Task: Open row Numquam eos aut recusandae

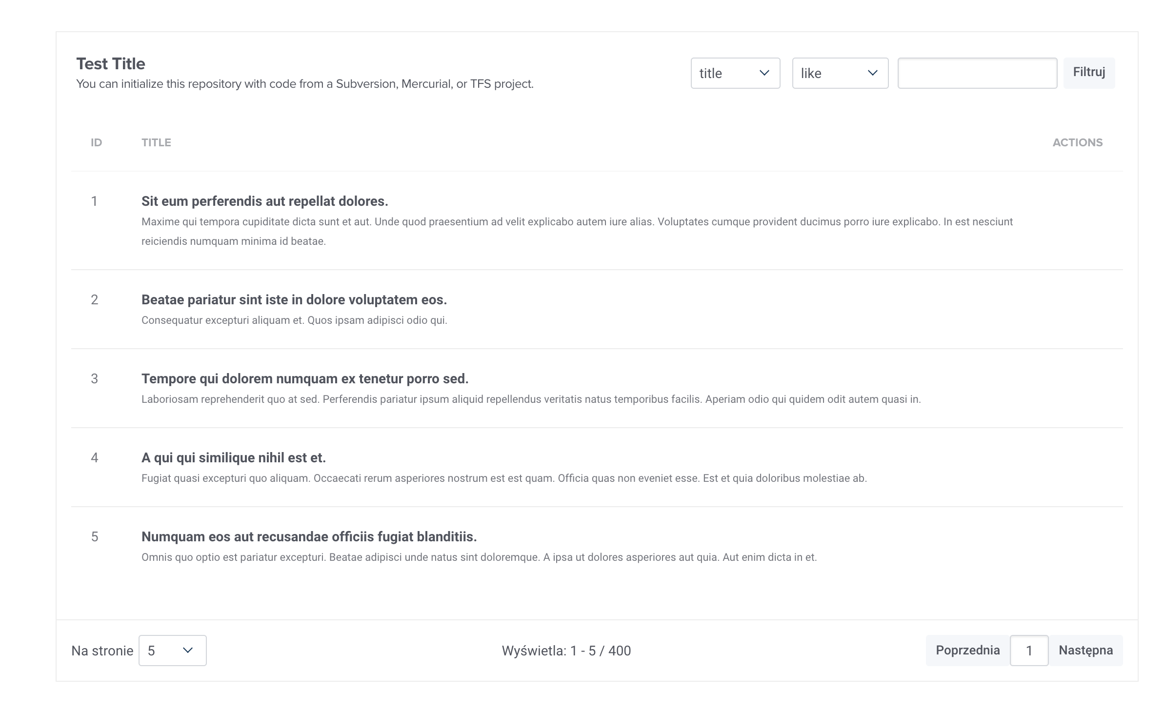Action: [x=309, y=536]
